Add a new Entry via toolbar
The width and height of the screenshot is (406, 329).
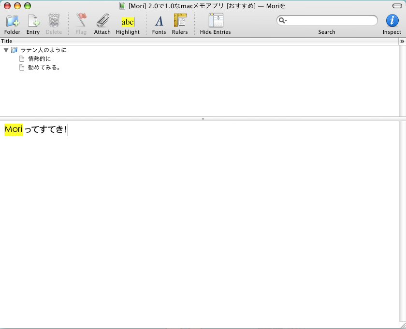point(33,21)
